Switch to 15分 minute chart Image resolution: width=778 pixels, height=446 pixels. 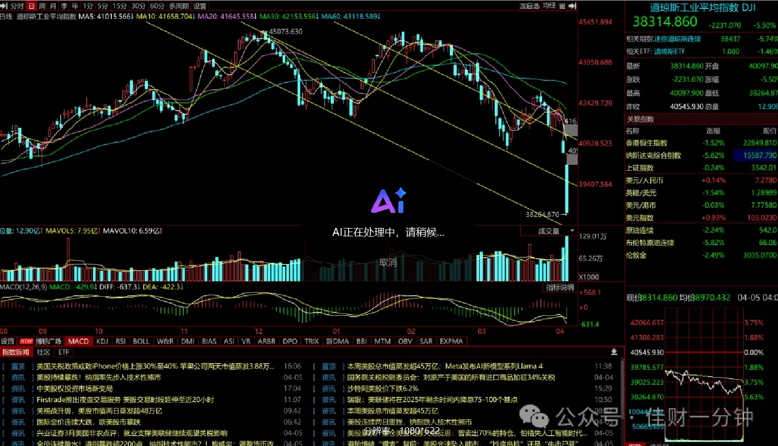click(120, 6)
